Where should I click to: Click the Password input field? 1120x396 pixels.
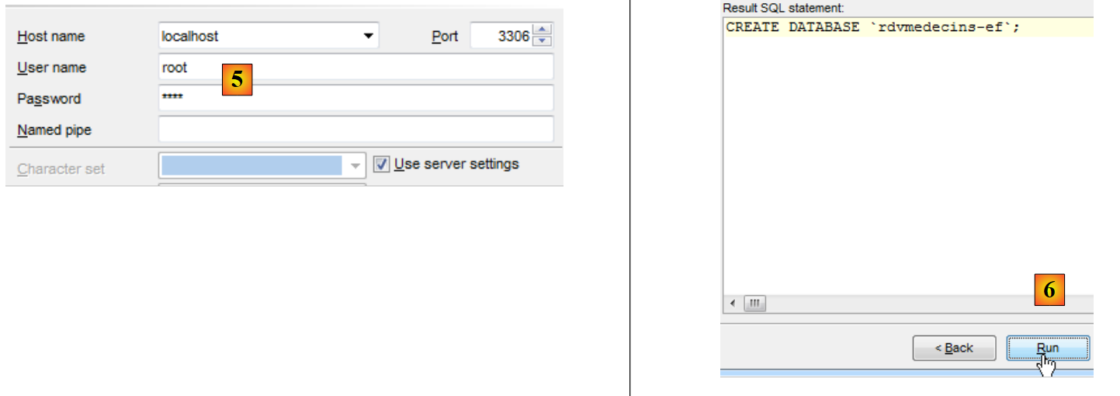(355, 99)
